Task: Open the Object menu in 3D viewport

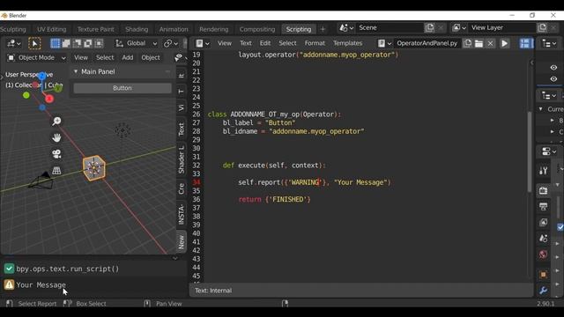Action: [x=151, y=57]
